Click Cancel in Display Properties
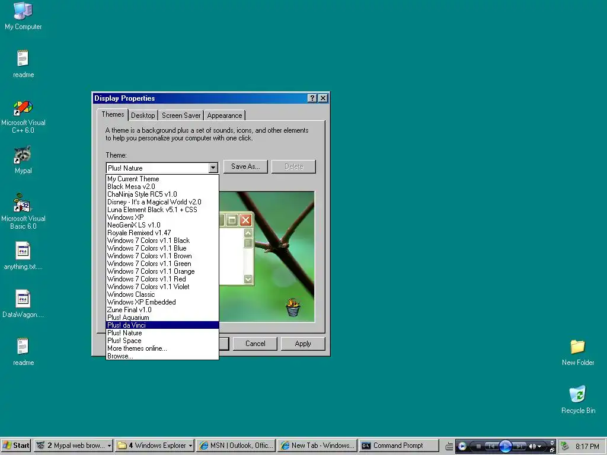The width and height of the screenshot is (607, 455). pos(255,344)
